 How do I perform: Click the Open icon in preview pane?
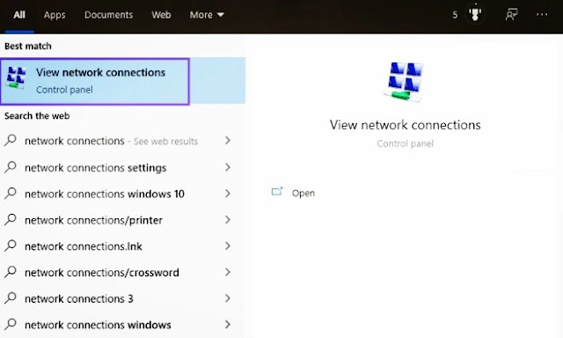pyautogui.click(x=277, y=192)
